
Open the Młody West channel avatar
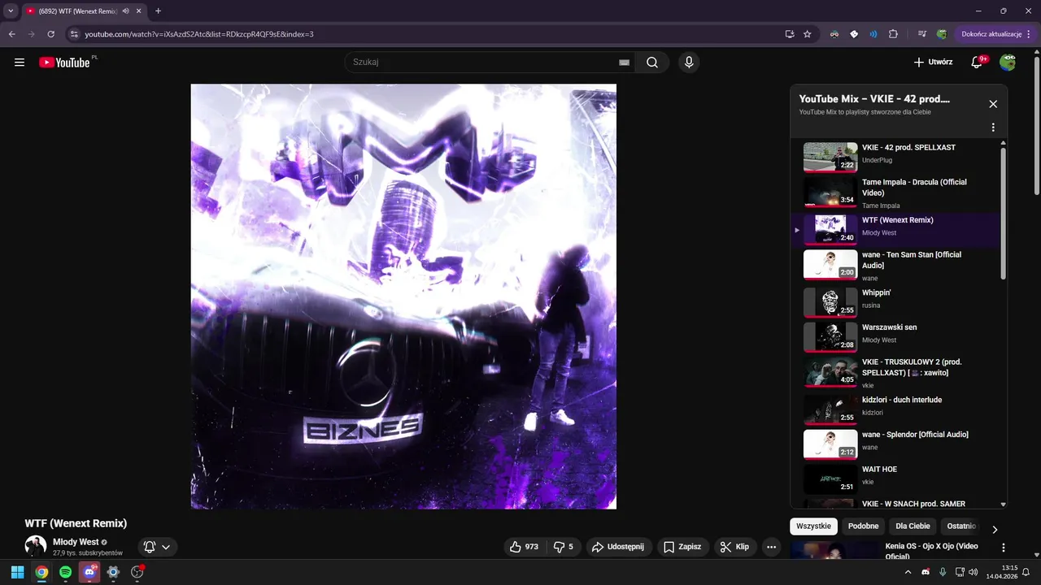tap(36, 546)
